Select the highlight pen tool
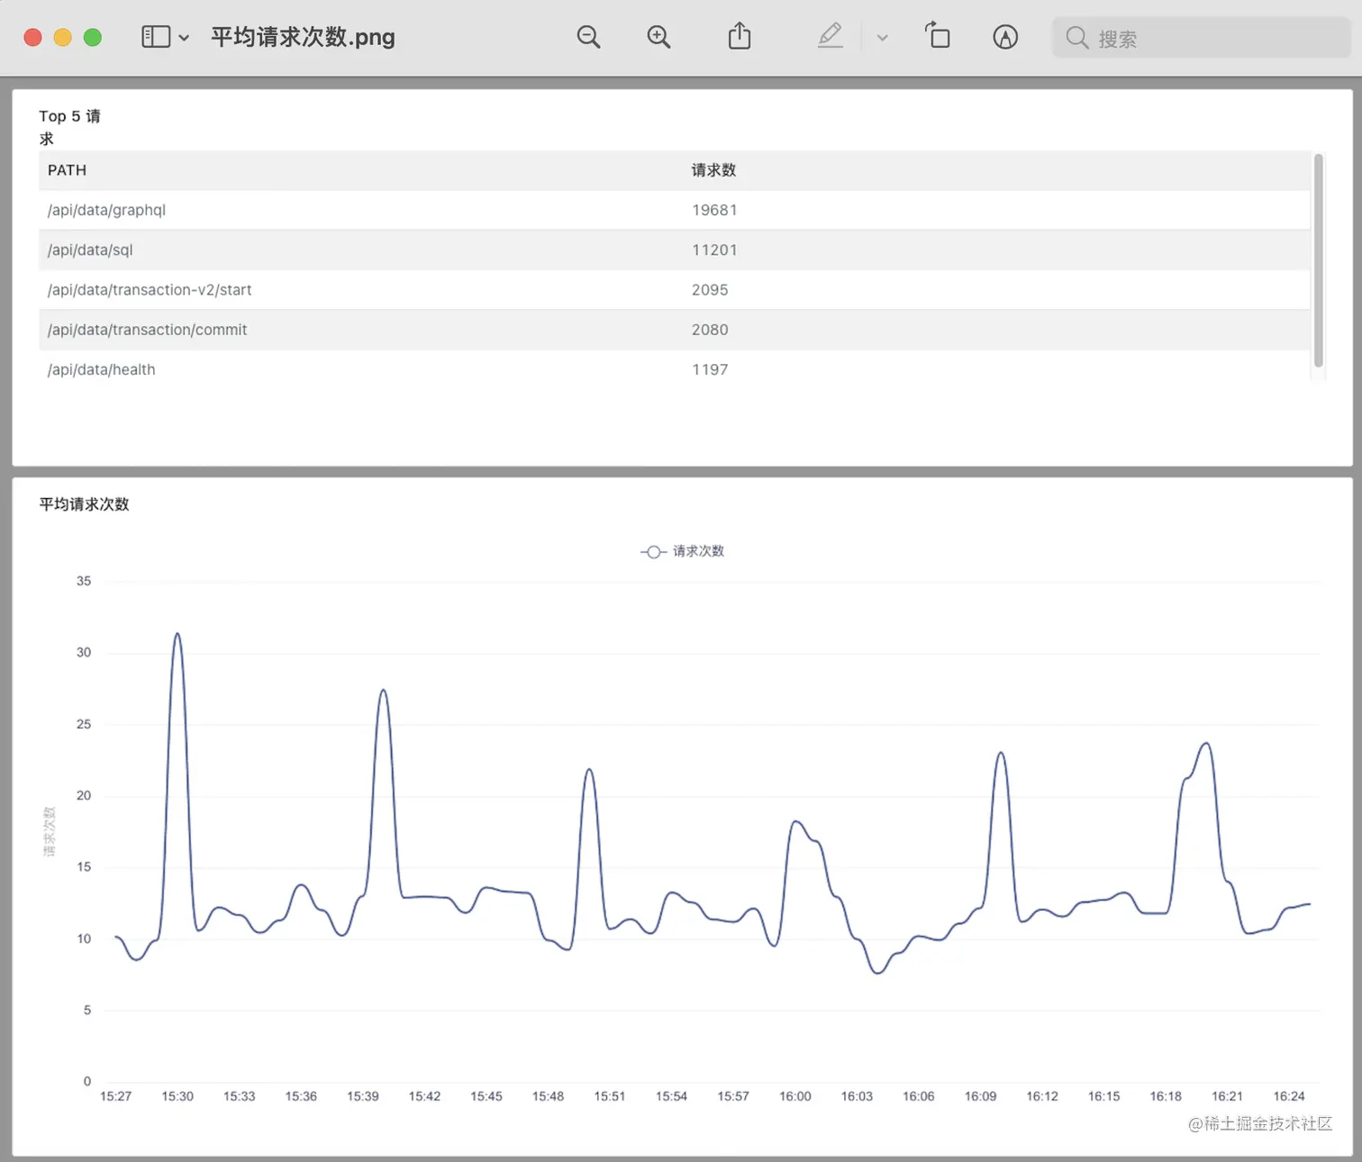Image resolution: width=1362 pixels, height=1162 pixels. coord(831,36)
